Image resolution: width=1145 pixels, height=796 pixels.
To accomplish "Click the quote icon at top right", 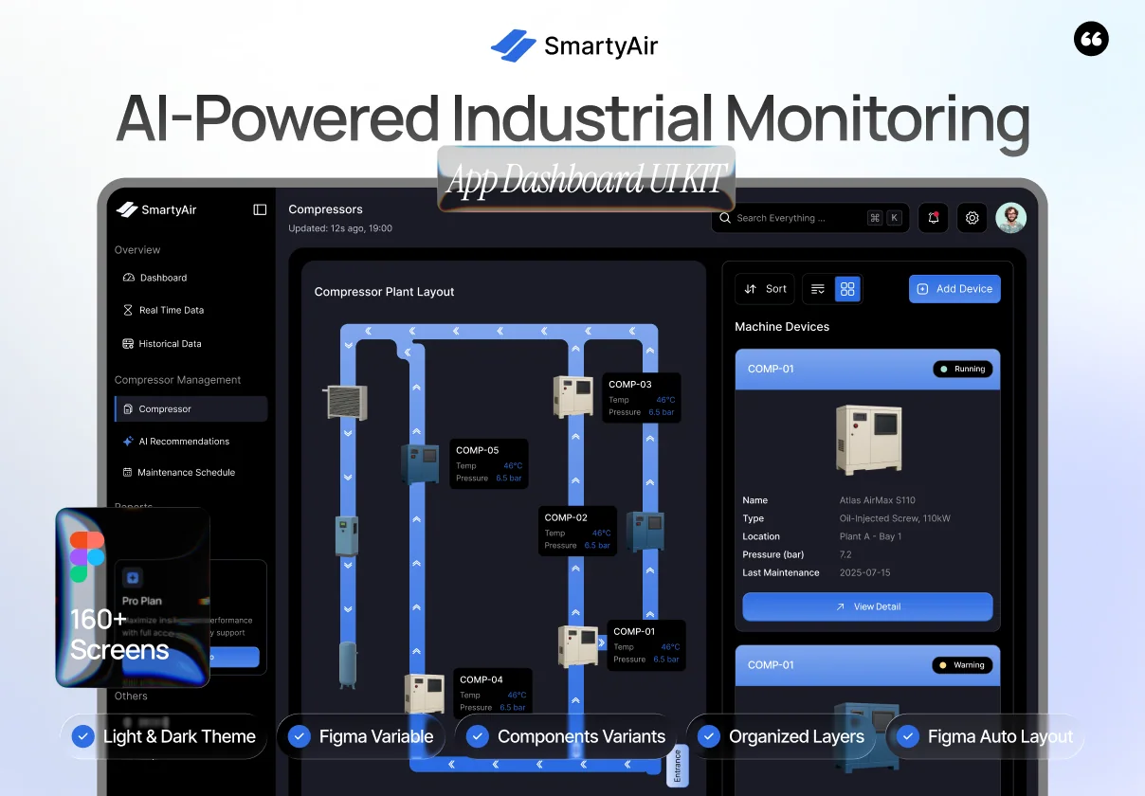I will coord(1091,39).
